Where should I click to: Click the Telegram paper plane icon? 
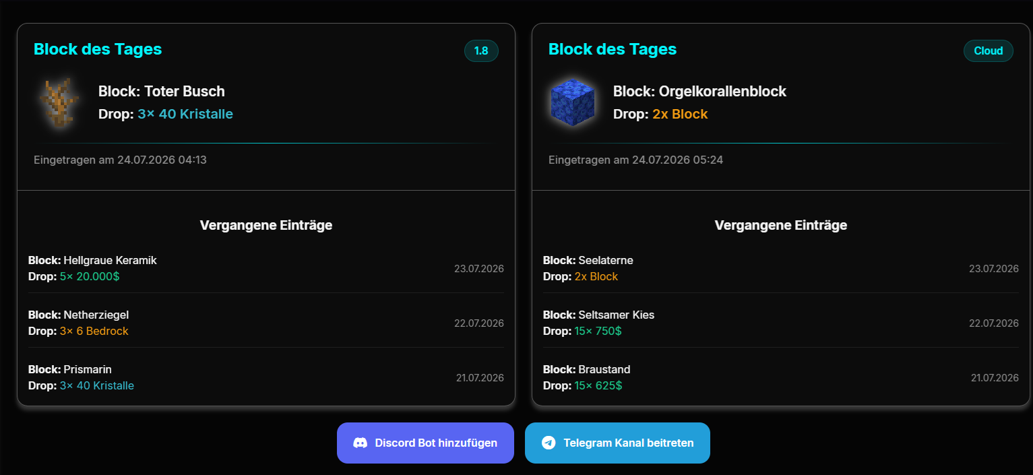point(549,443)
